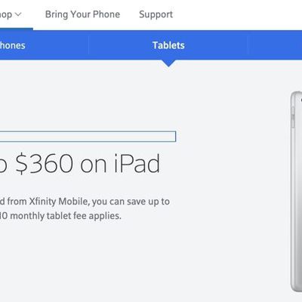Image resolution: width=302 pixels, height=302 pixels.
Task: Click the "Xfinity Mobile" text in paragraph
Action: click(x=59, y=202)
